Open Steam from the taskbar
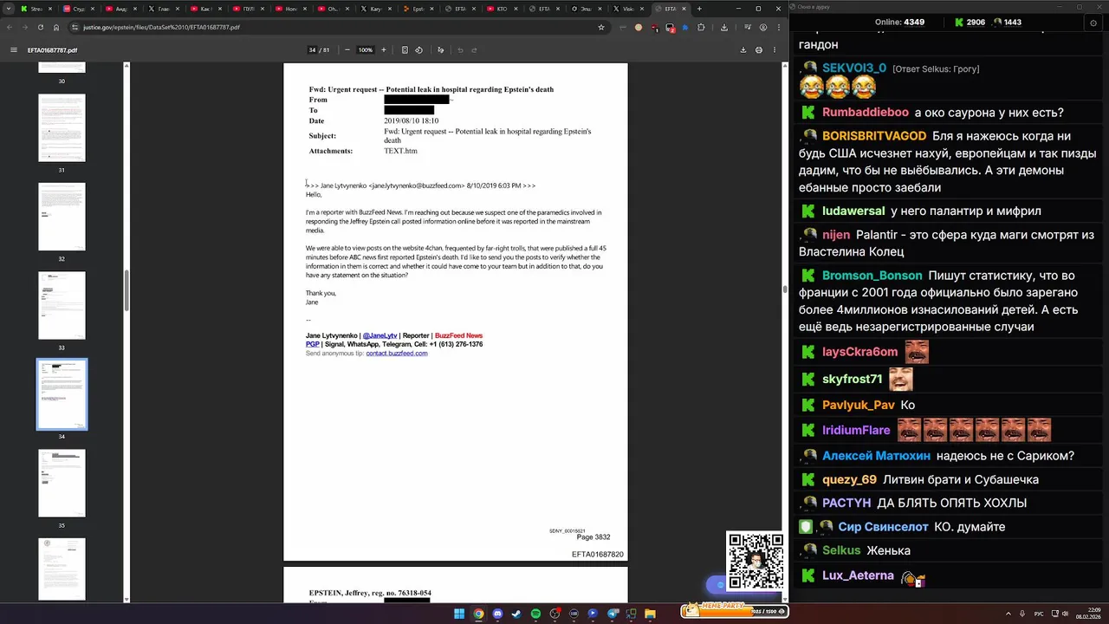The height and width of the screenshot is (624, 1109). (516, 614)
